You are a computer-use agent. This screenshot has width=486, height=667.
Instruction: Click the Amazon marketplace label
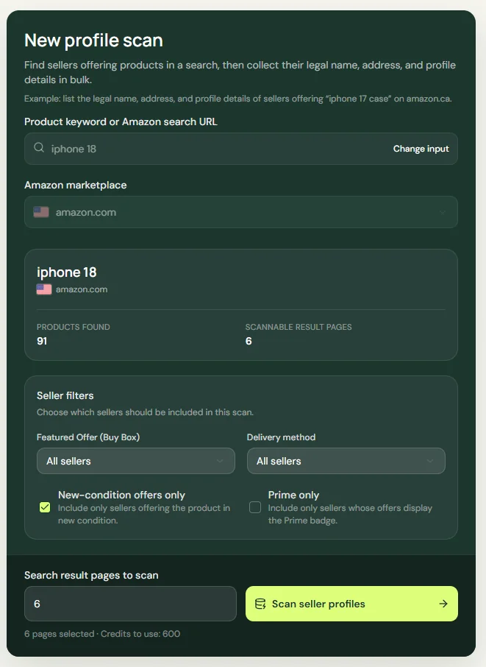[x=75, y=185]
